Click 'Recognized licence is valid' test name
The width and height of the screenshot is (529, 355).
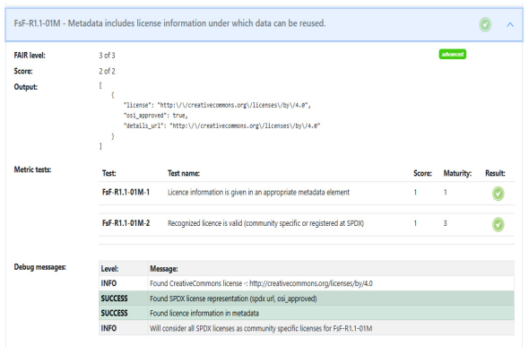[x=265, y=223]
